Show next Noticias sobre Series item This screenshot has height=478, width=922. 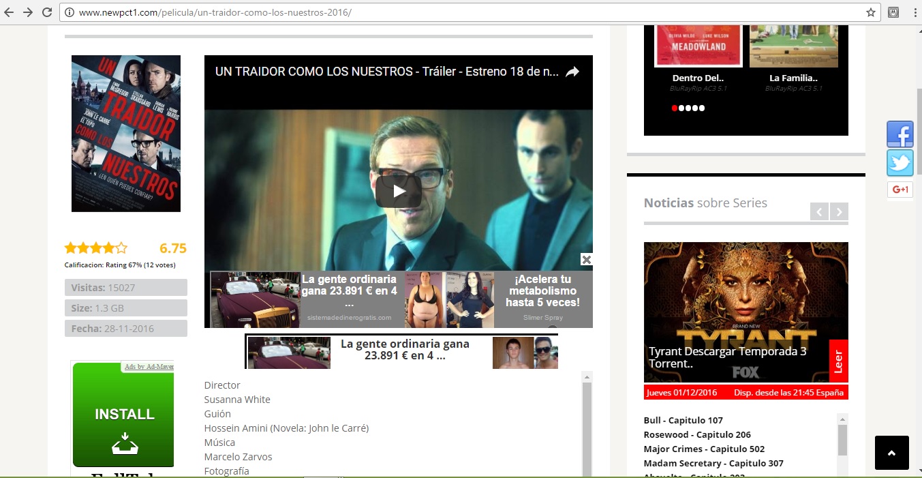[840, 211]
